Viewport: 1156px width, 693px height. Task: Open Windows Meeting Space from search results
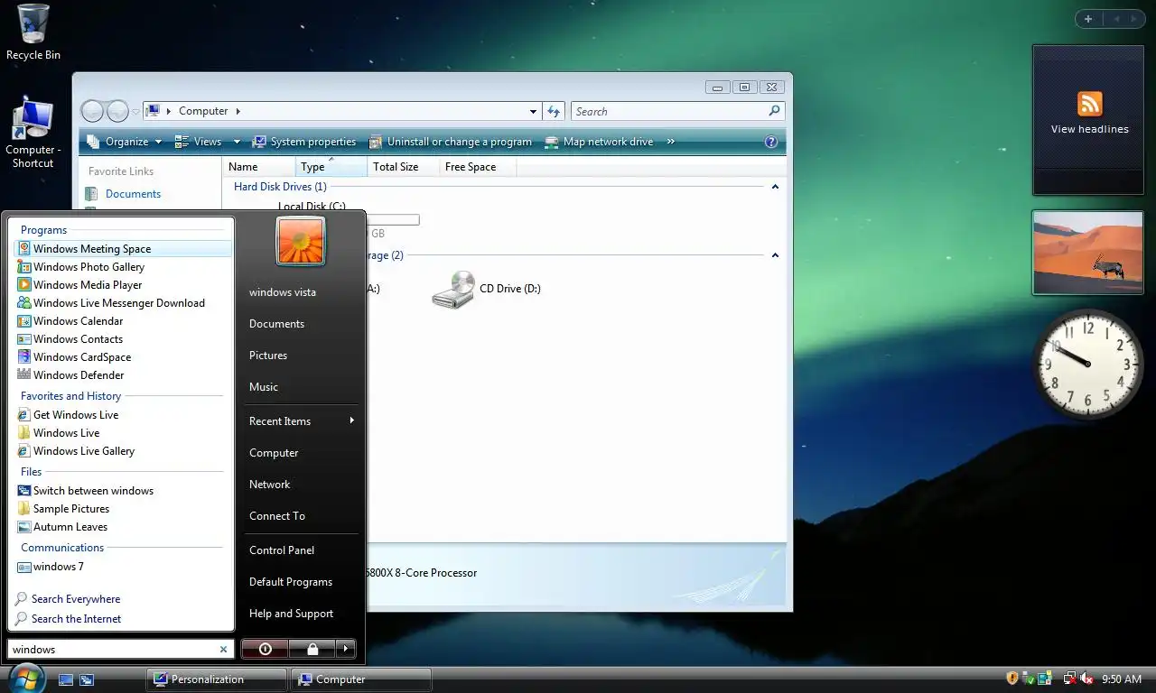point(124,249)
